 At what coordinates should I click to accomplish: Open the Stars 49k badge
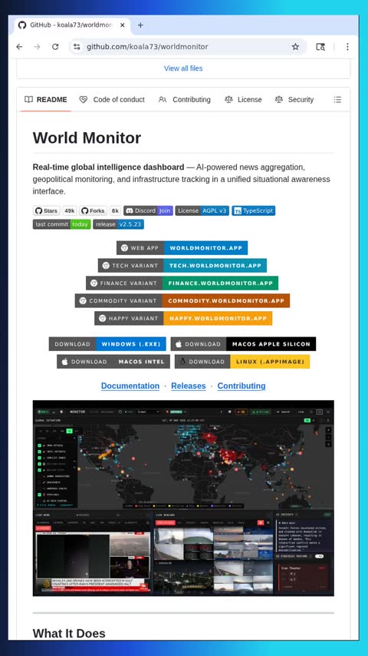click(x=54, y=210)
